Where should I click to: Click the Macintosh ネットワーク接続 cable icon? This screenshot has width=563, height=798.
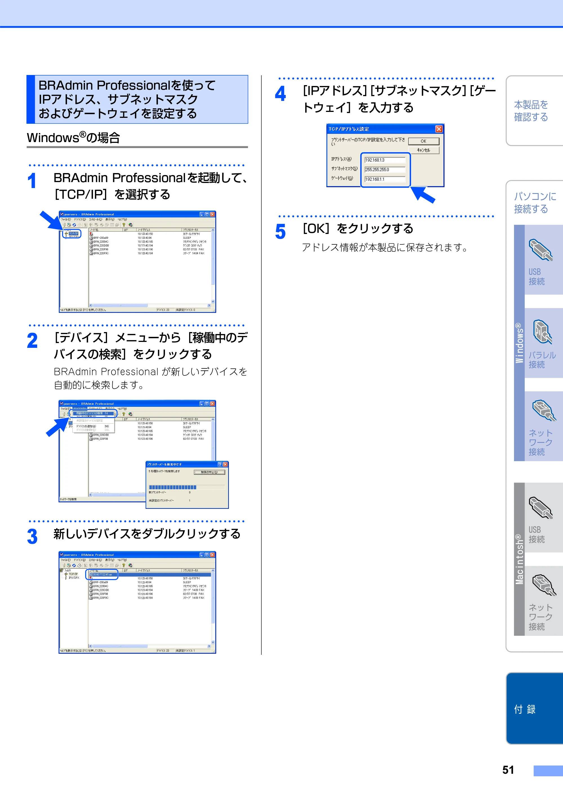[544, 585]
